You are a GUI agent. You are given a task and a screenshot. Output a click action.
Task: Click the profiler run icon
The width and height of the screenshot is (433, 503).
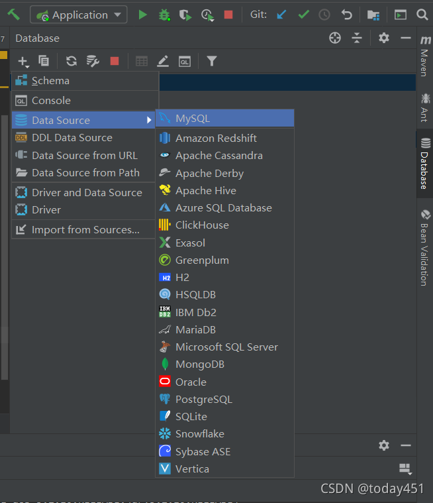click(x=207, y=15)
